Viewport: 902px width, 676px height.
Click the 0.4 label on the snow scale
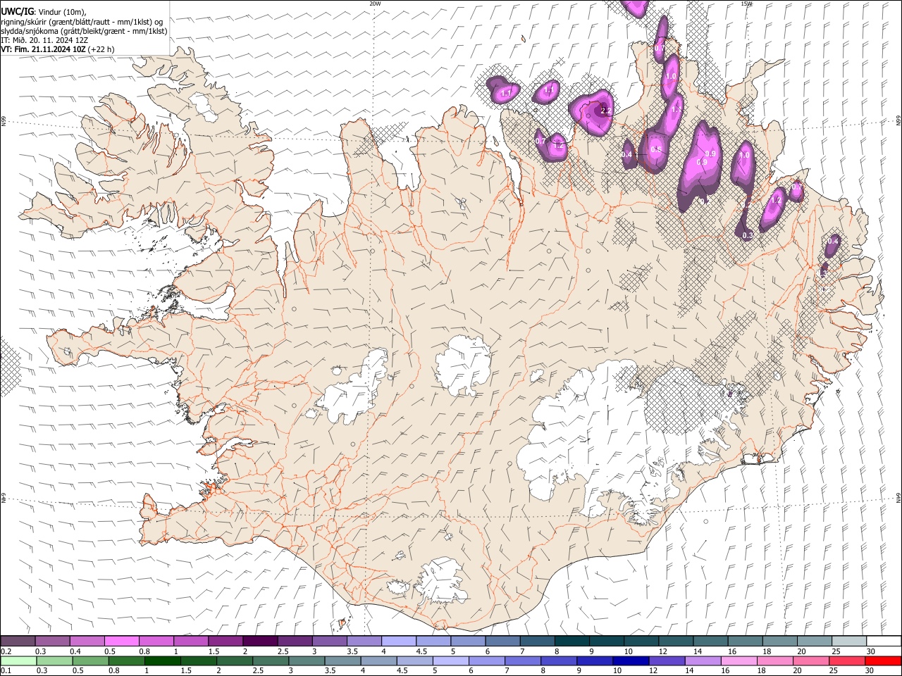point(75,651)
